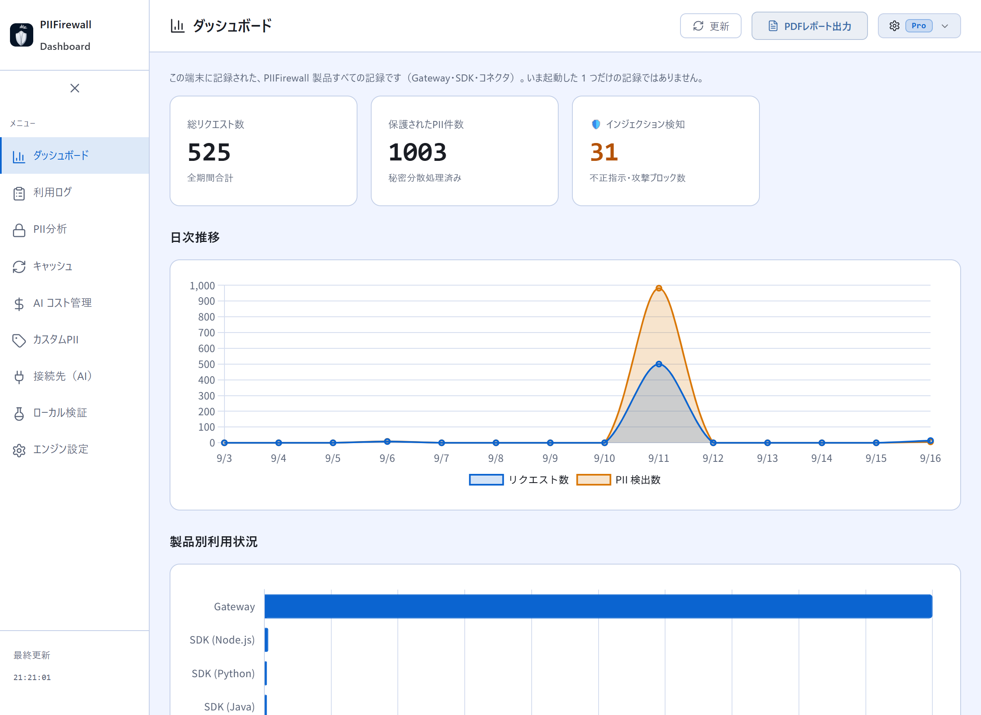Open the エンジン設定 gear icon
Screen dimensions: 981x715
19,450
